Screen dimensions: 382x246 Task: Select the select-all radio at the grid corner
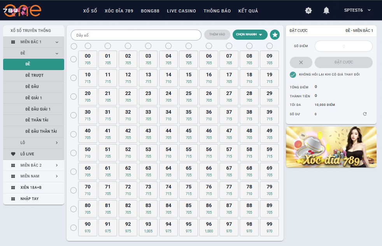point(74,46)
